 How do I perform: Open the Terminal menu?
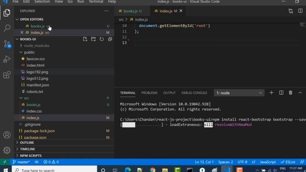click(x=96, y=1)
